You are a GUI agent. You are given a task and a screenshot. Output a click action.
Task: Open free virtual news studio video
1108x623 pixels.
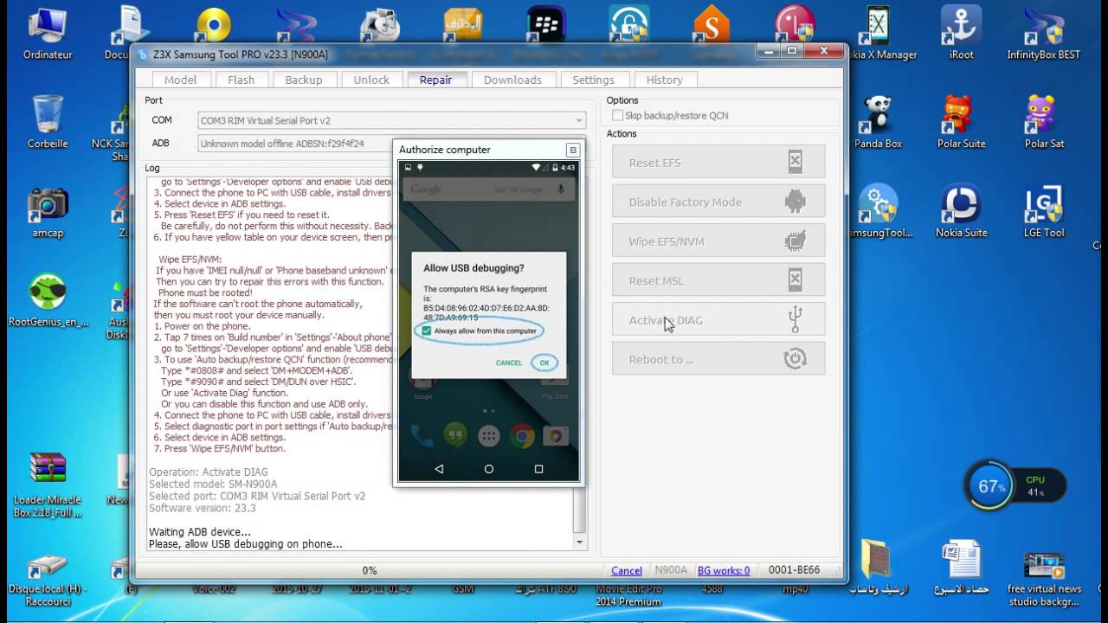coord(1044,578)
